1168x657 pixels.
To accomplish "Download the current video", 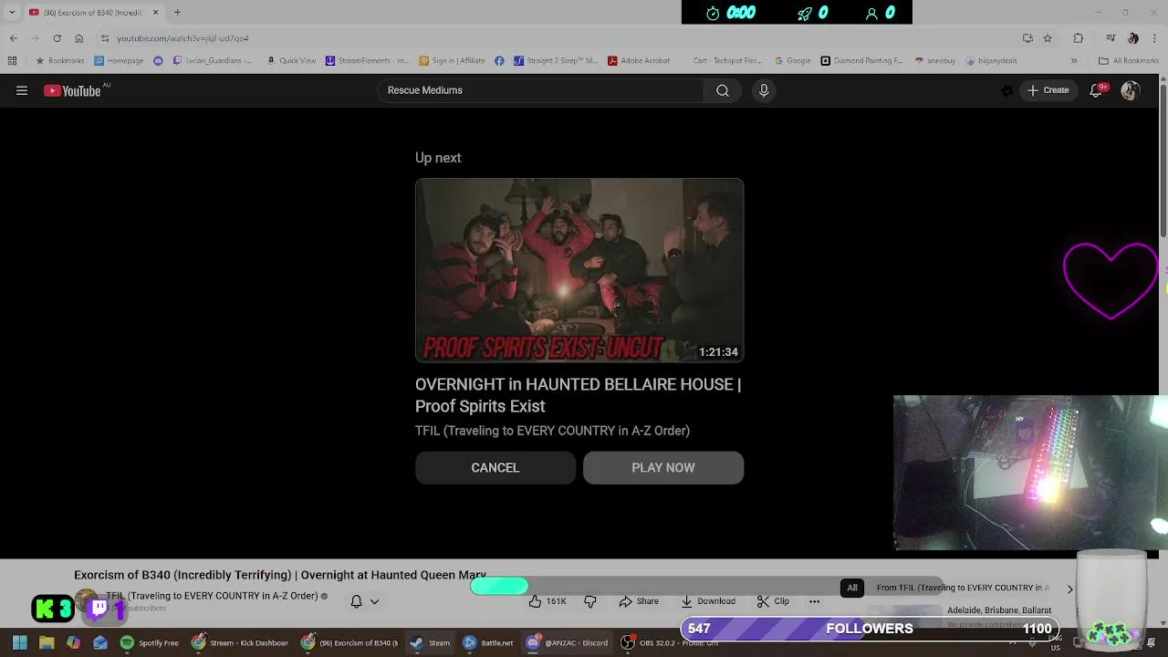I will coord(708,601).
